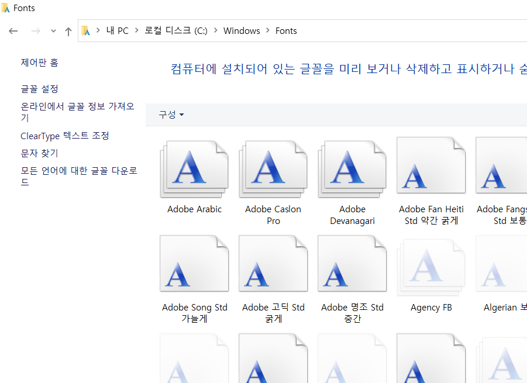This screenshot has width=527, height=383.
Task: Click the Adobe Caslon Pro label
Action: point(273,215)
